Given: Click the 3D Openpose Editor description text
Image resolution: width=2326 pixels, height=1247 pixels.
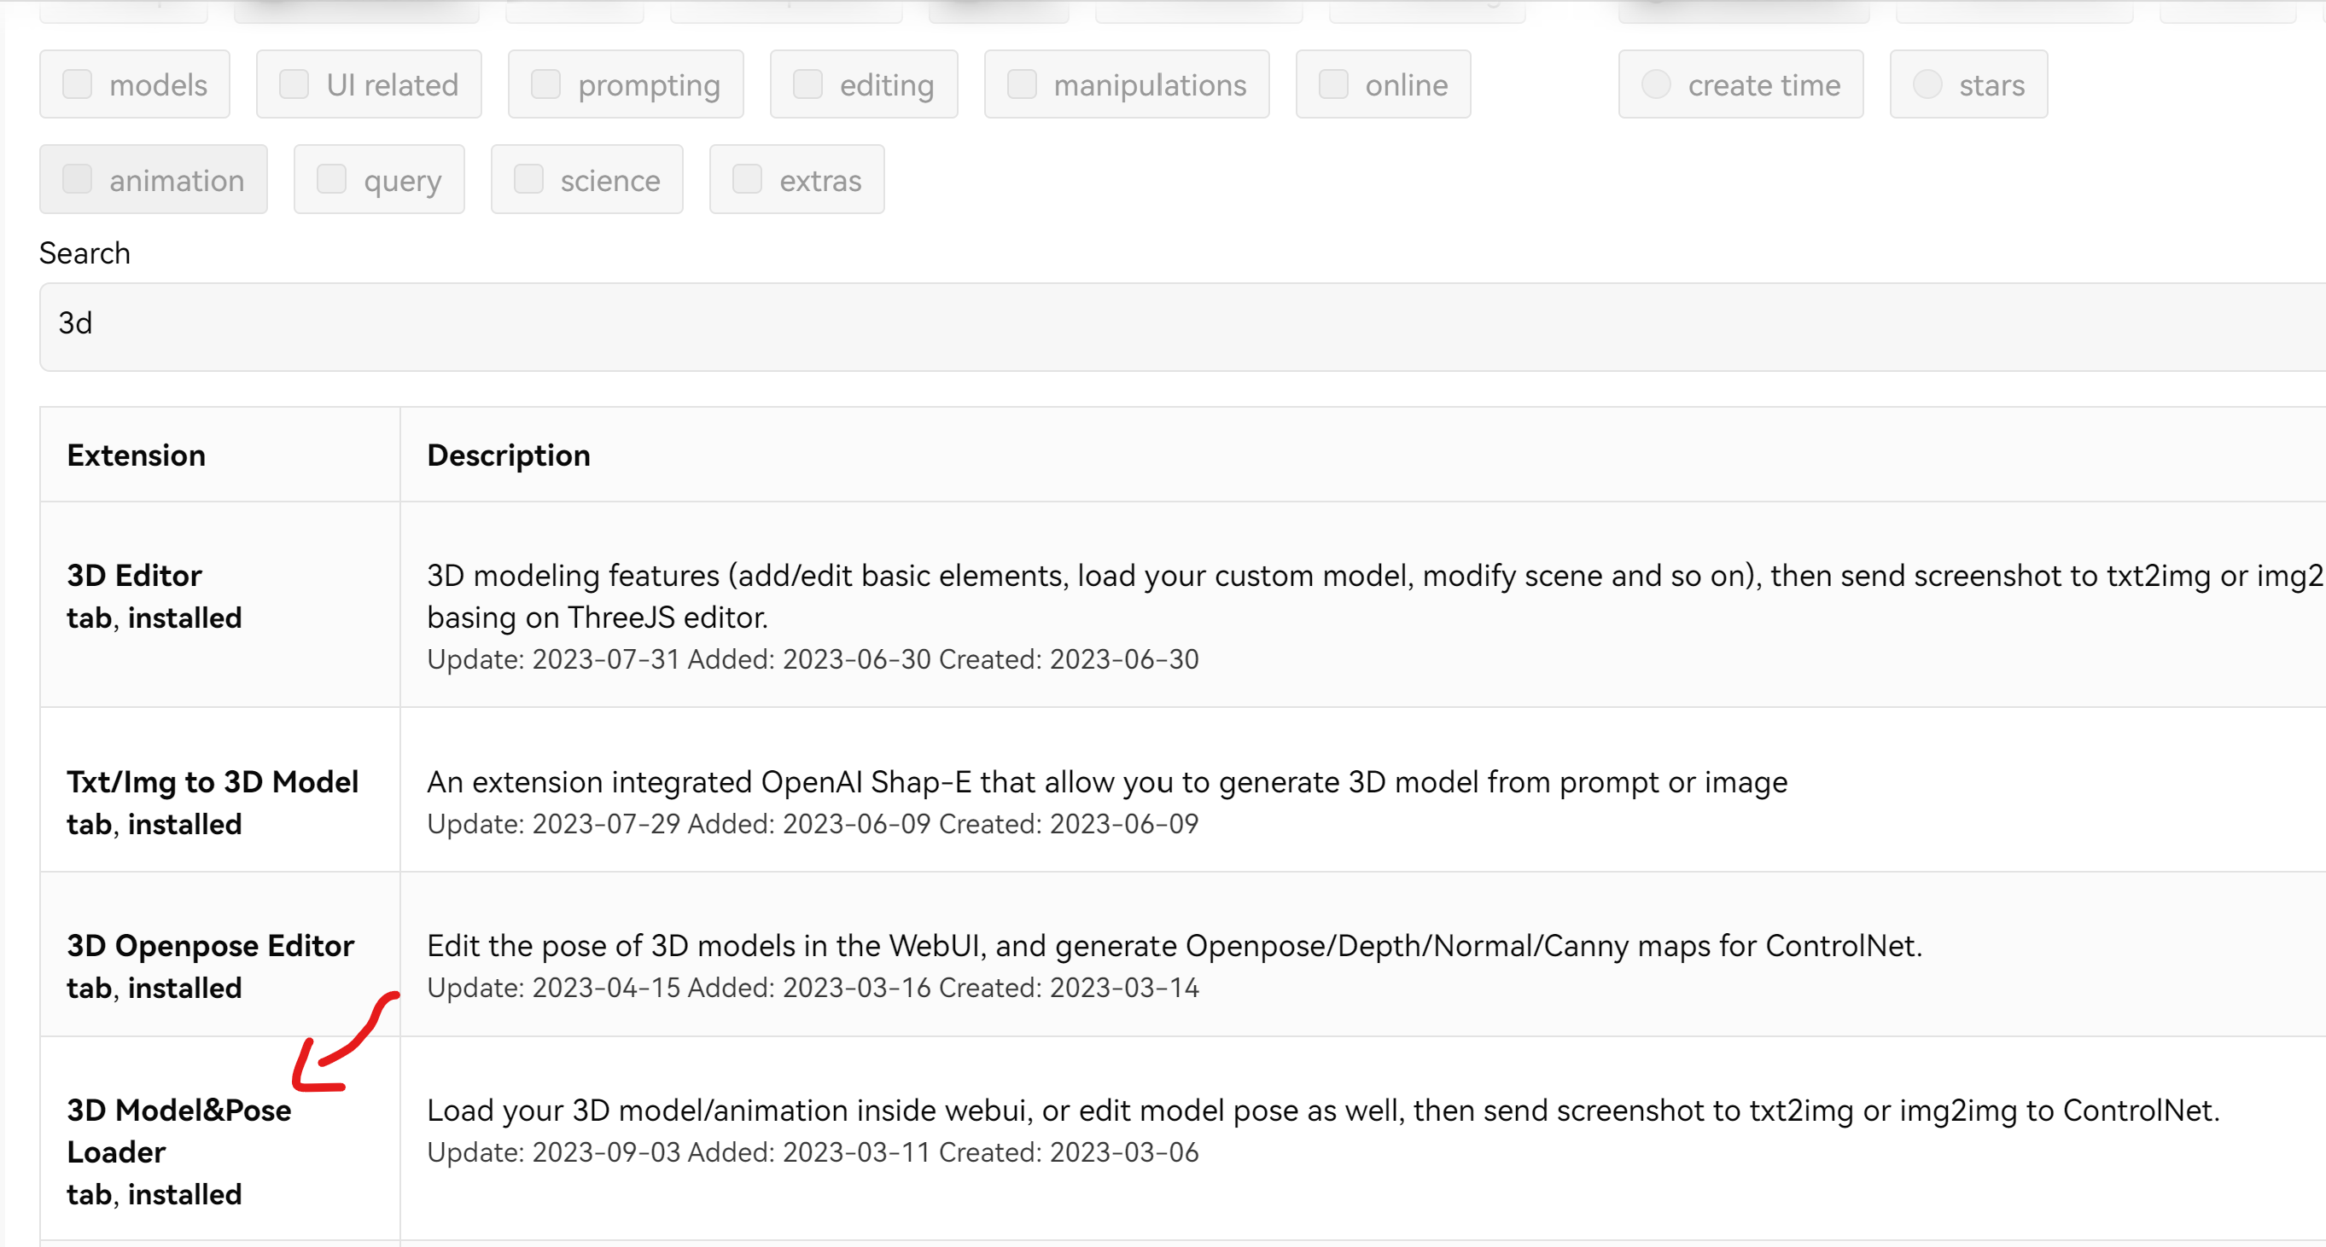Looking at the screenshot, I should pos(1174,946).
